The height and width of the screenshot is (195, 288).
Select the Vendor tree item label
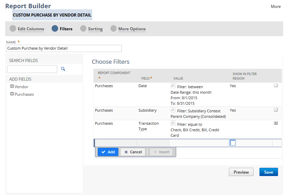point(21,86)
